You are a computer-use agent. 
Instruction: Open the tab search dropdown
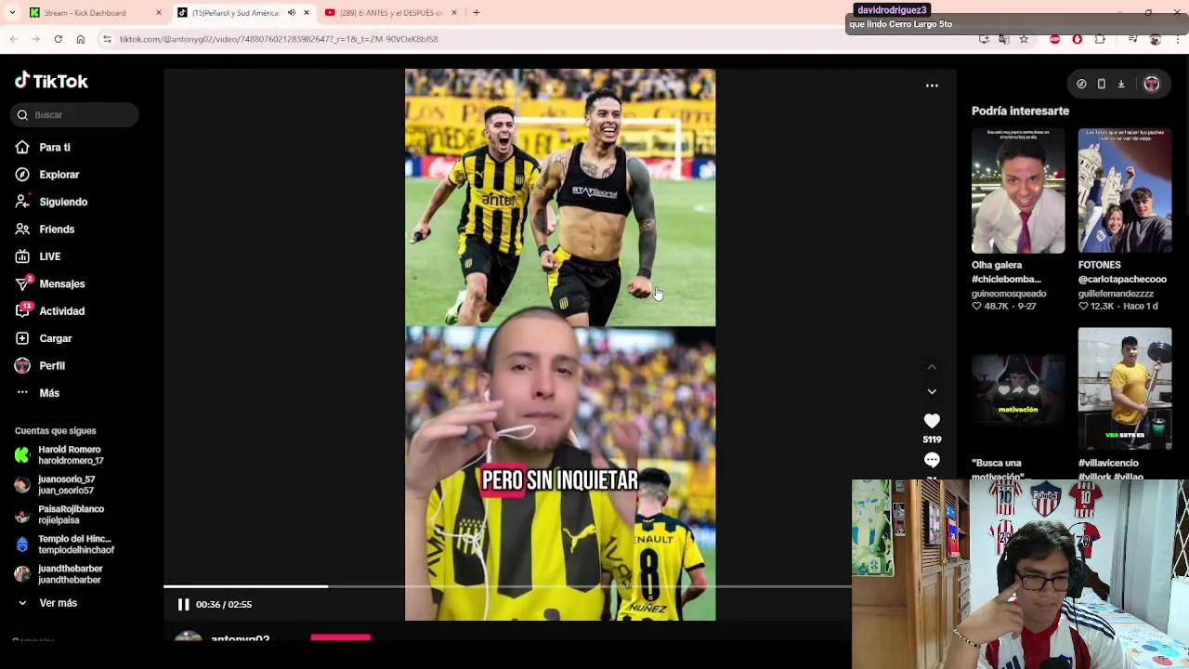point(12,13)
